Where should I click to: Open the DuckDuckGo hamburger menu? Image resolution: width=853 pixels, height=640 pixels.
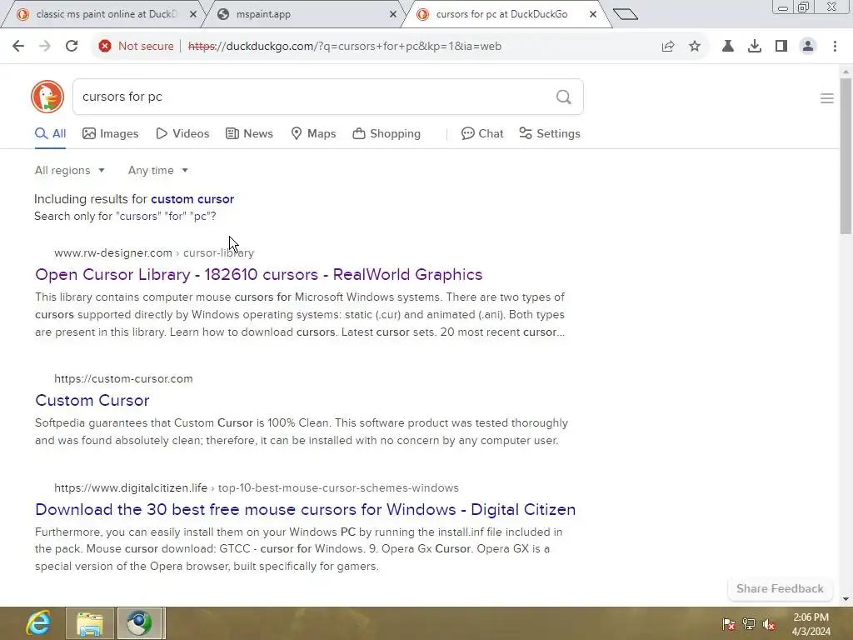(x=827, y=98)
